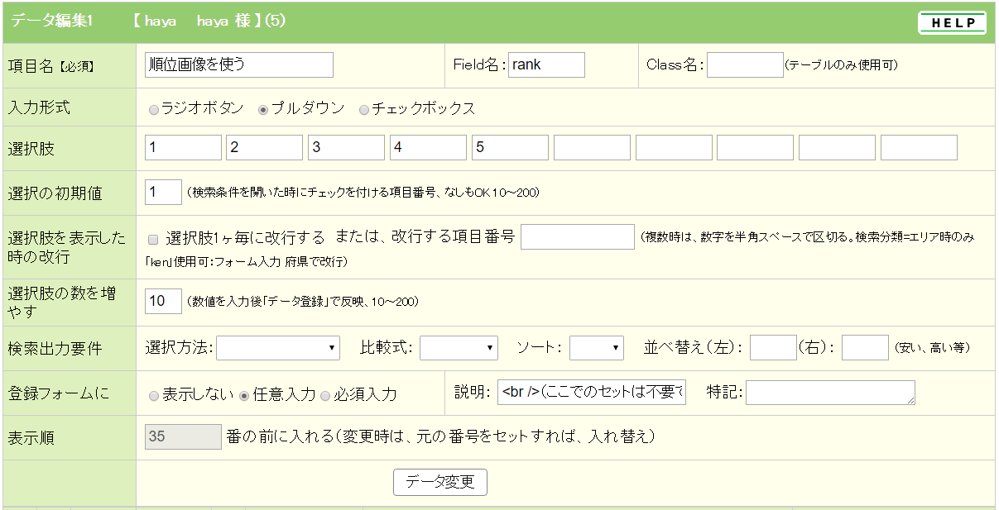Choose 表示しない for registration form
The width and height of the screenshot is (999, 510).
[x=154, y=395]
